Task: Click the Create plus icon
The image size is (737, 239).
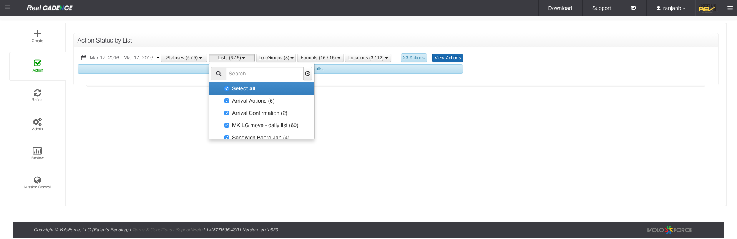Action: pos(37,34)
